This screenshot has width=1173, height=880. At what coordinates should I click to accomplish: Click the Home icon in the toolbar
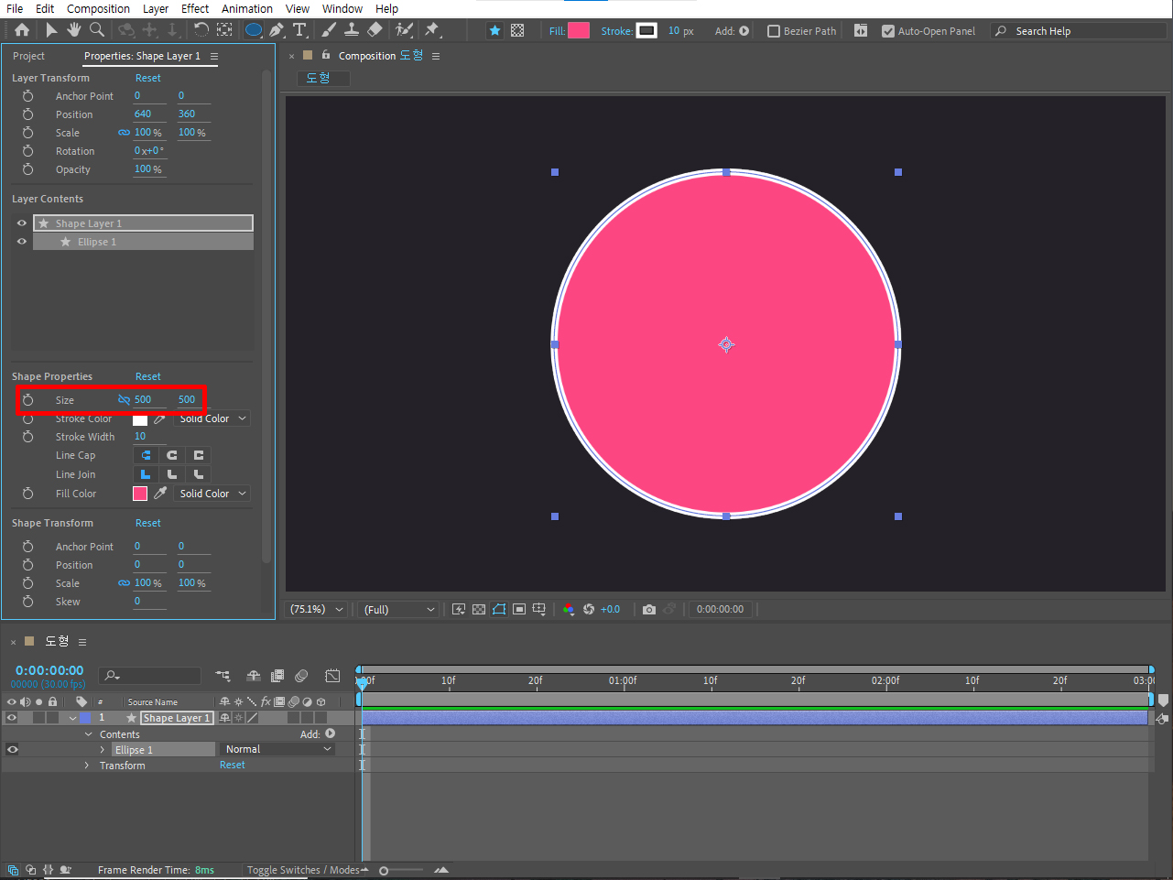(x=22, y=30)
